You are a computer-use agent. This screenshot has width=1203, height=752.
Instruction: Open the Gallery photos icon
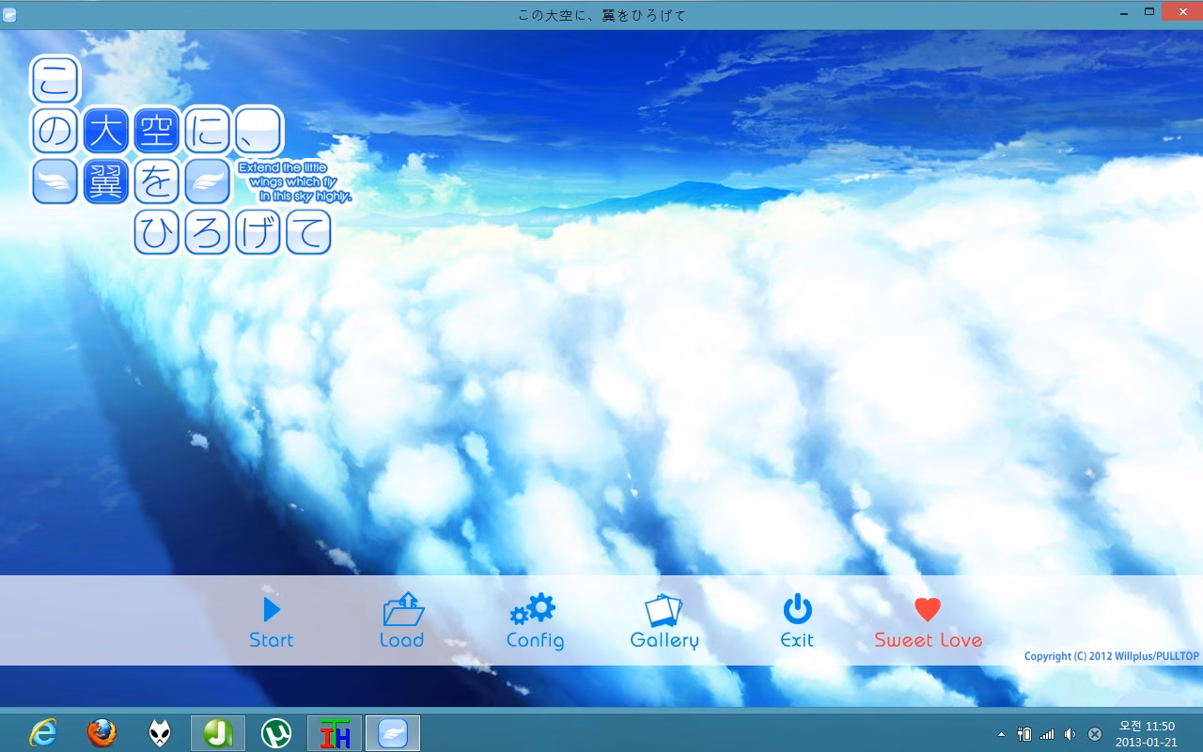[664, 610]
